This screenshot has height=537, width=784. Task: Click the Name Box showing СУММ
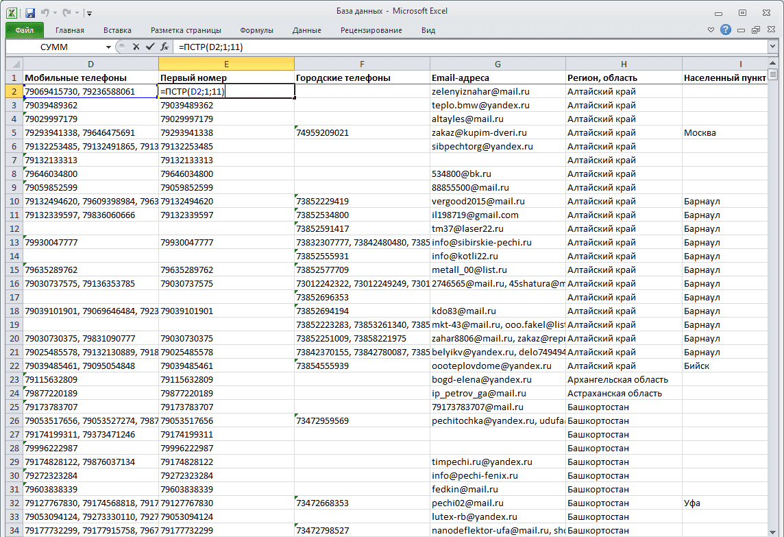coord(54,47)
